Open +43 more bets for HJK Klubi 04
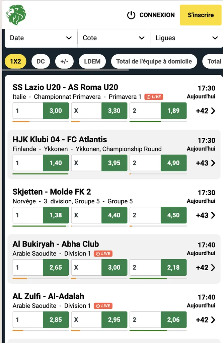223x343 pixels. tap(206, 163)
